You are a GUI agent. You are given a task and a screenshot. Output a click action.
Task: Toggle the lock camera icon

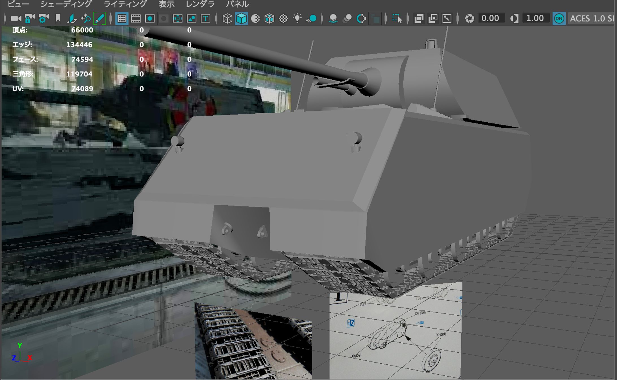pos(29,19)
